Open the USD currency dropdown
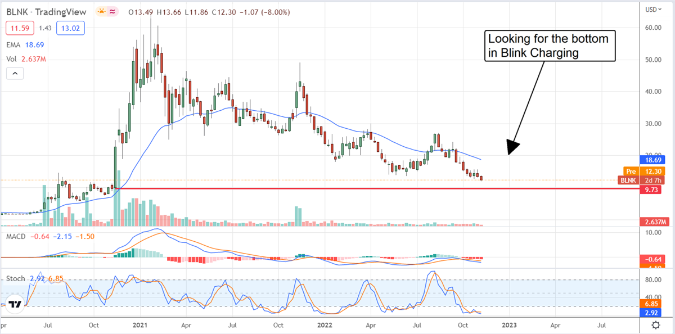The image size is (675, 334). pos(655,8)
